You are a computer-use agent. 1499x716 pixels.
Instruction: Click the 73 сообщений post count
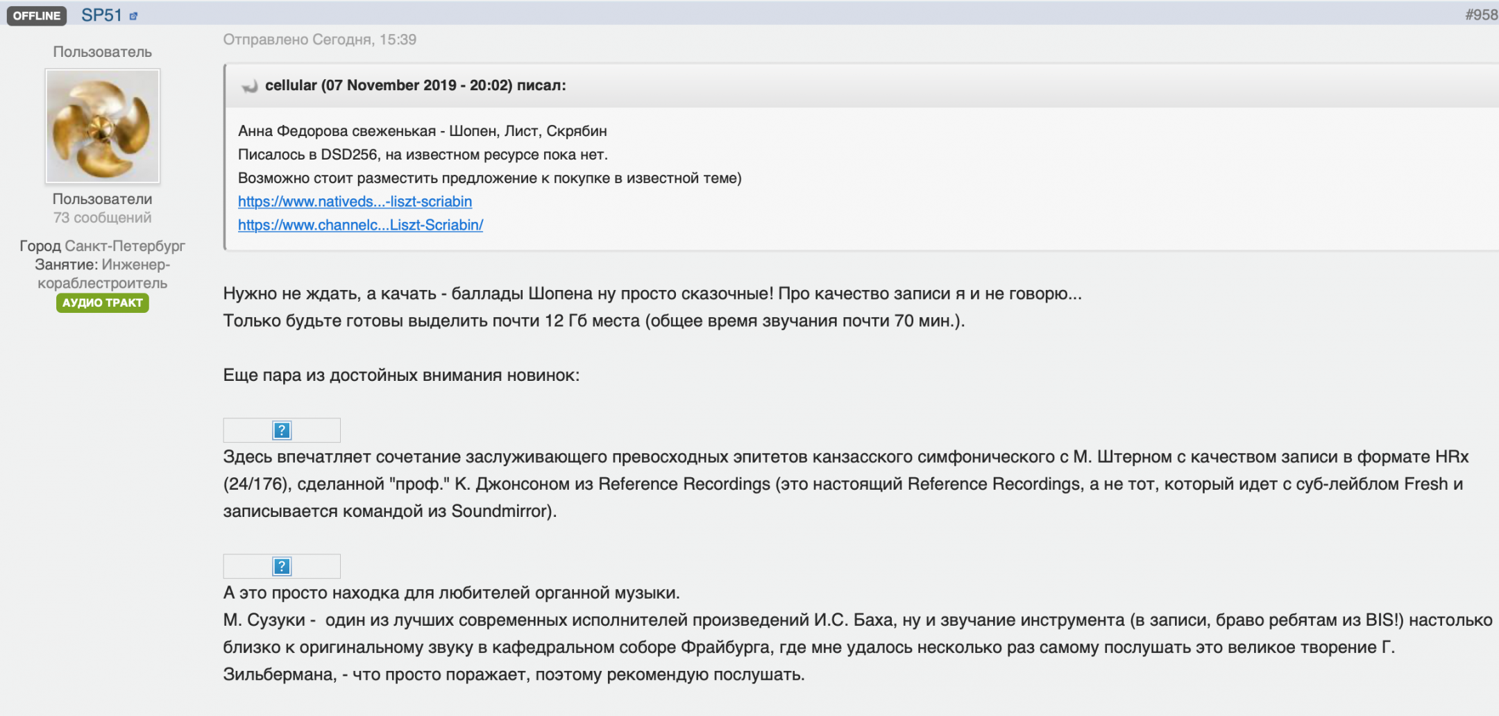pyautogui.click(x=103, y=218)
